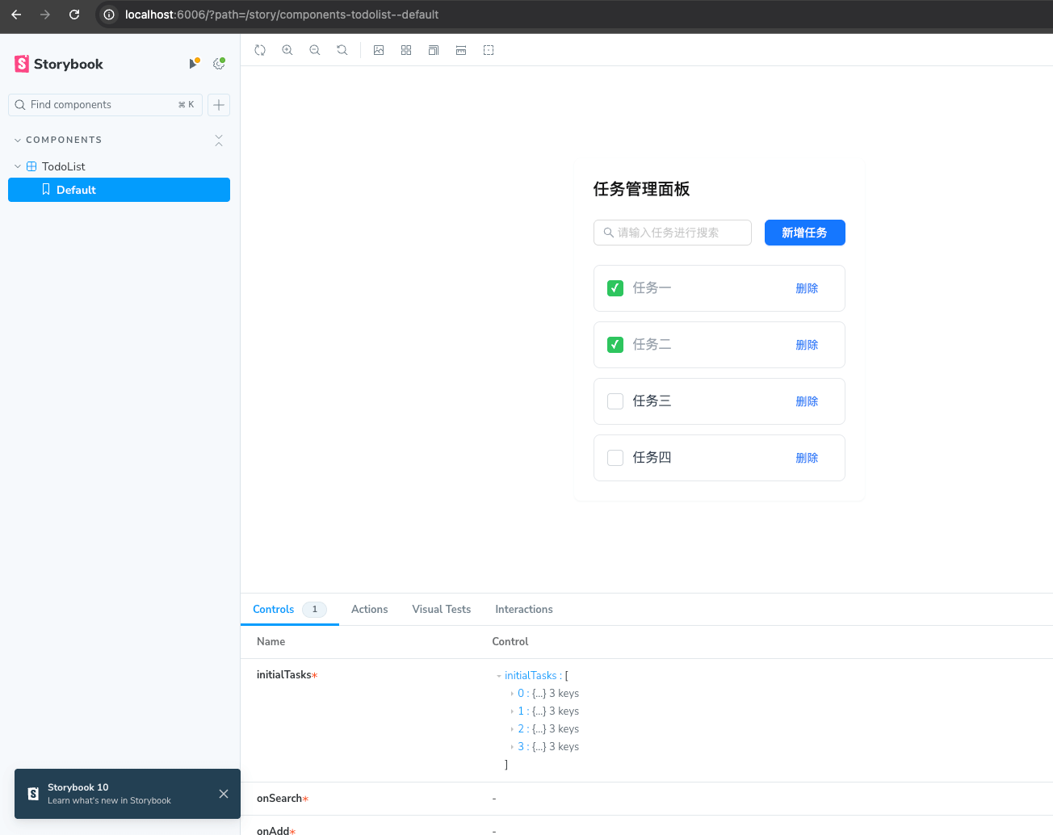Collapse the TodoList component tree item

(18, 166)
